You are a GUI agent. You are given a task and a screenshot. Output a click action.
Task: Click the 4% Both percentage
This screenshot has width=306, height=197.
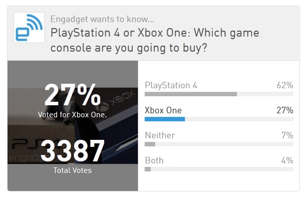point(287,160)
